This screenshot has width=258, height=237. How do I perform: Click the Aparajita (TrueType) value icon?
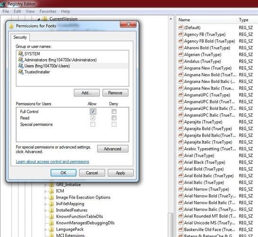coord(180,122)
